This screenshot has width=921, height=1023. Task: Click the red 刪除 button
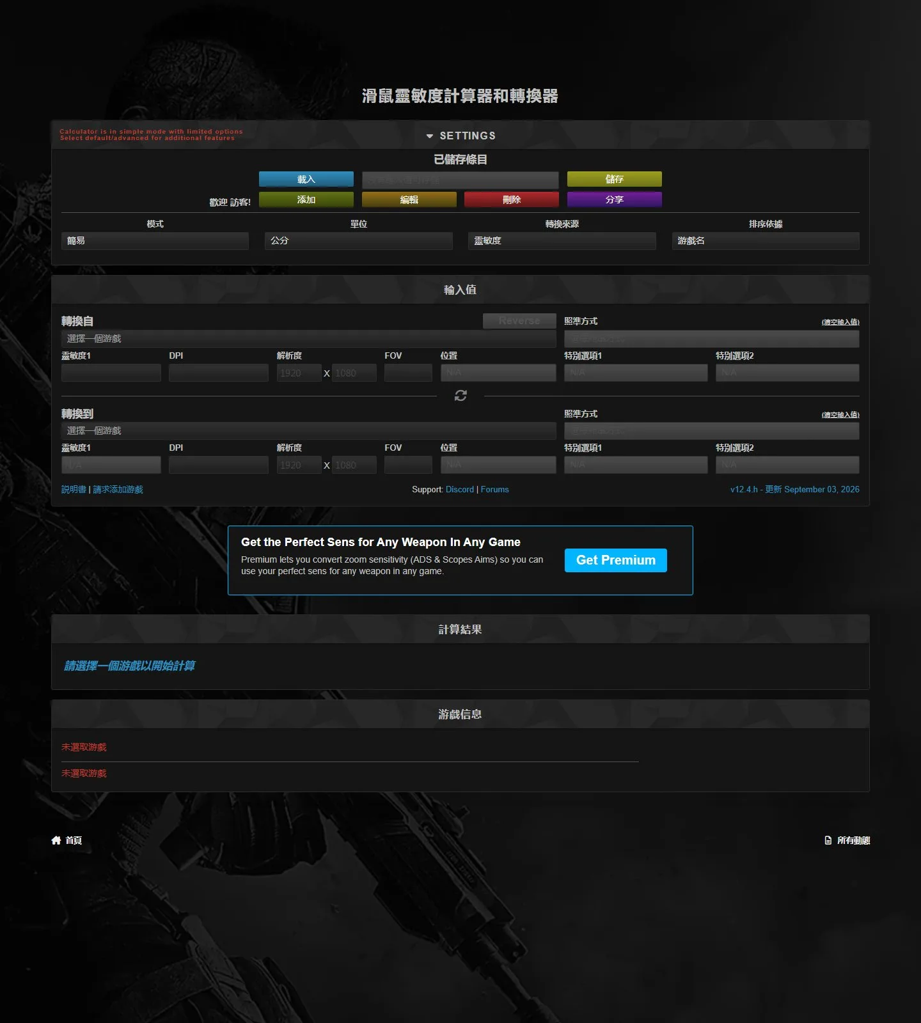pyautogui.click(x=512, y=199)
